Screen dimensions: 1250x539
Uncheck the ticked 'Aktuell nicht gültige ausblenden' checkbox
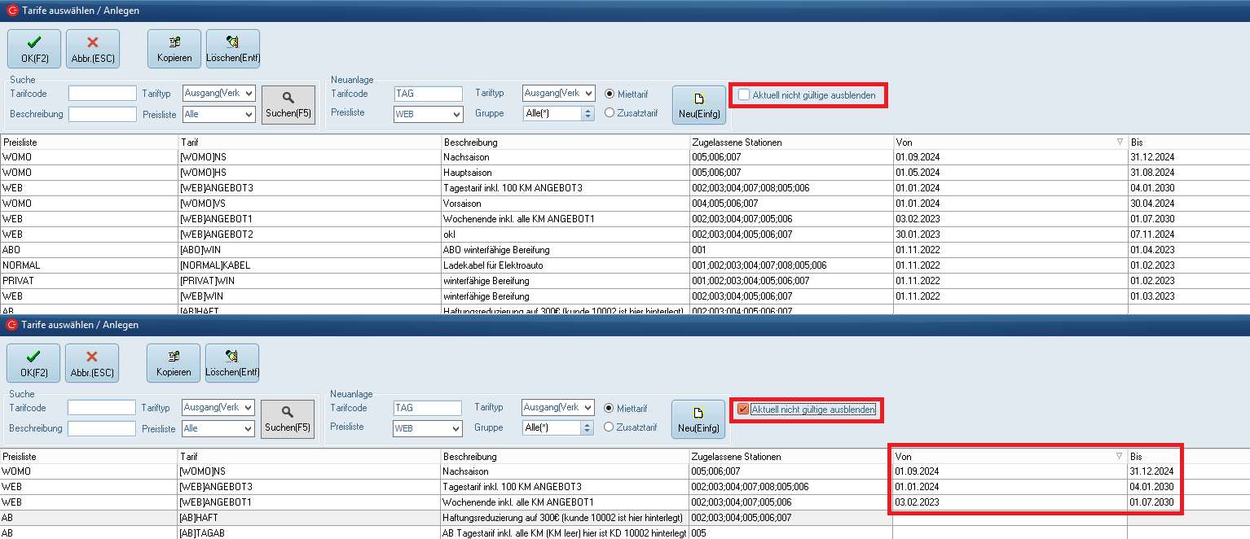pos(743,410)
